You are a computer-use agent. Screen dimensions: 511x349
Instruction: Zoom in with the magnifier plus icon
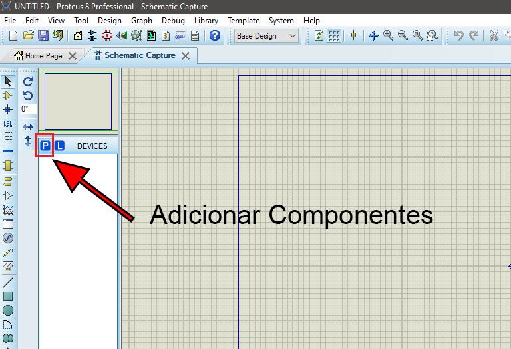(388, 35)
